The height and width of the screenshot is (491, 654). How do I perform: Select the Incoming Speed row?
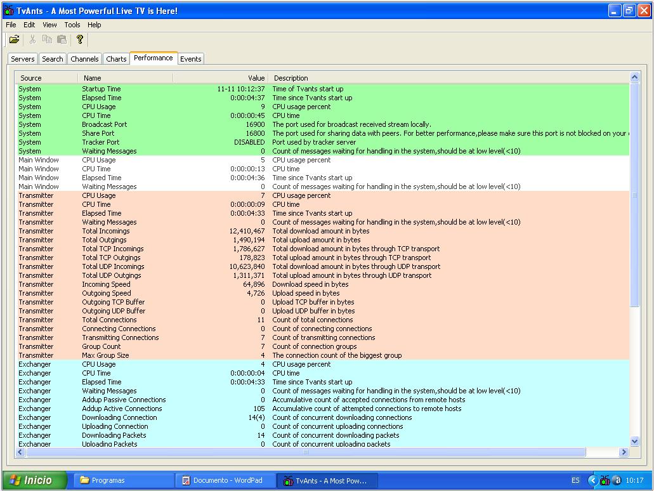(322, 284)
